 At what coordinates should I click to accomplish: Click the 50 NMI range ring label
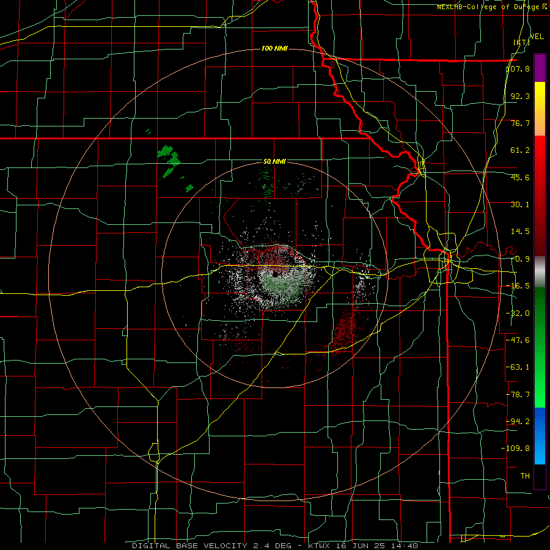(x=274, y=161)
